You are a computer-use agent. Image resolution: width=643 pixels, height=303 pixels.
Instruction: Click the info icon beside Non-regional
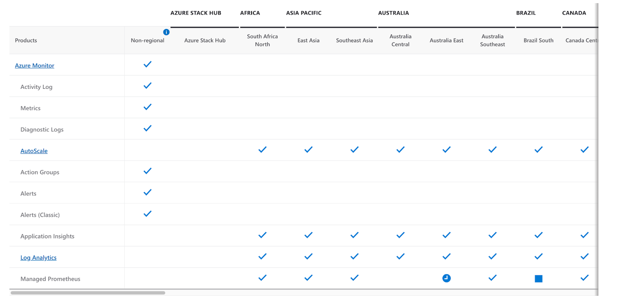coord(166,32)
